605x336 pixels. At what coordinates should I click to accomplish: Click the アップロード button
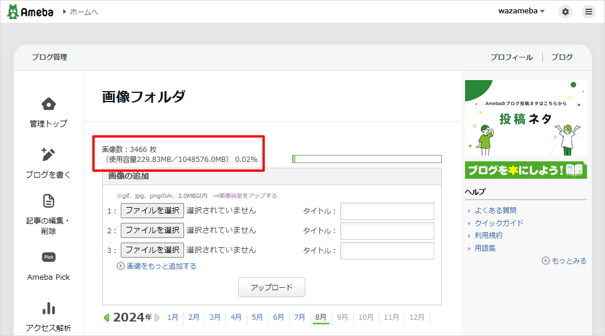point(272,287)
